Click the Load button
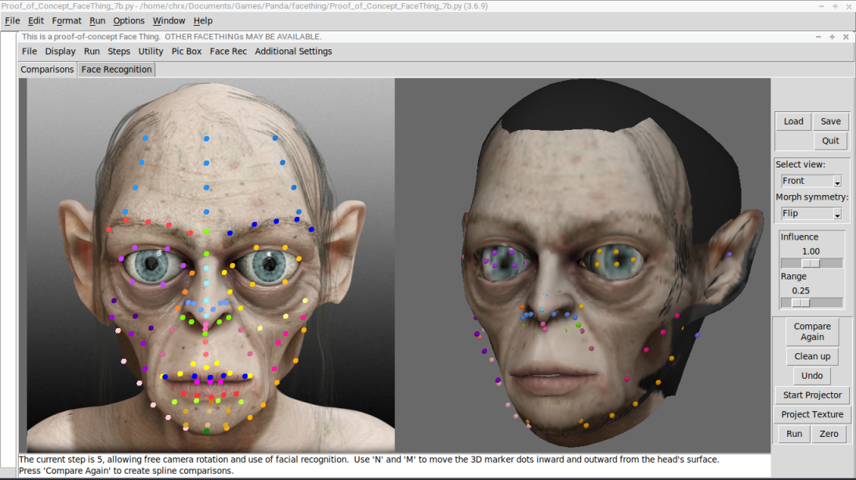Image resolution: width=856 pixels, height=480 pixels. pos(793,121)
